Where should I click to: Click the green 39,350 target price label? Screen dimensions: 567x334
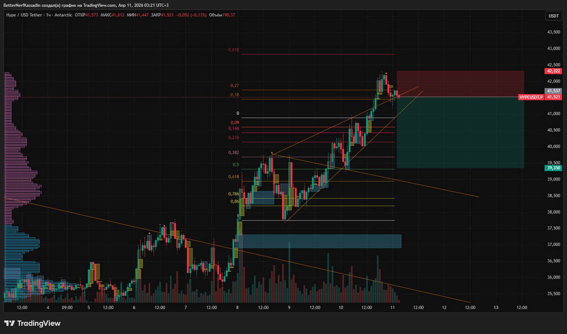point(553,168)
